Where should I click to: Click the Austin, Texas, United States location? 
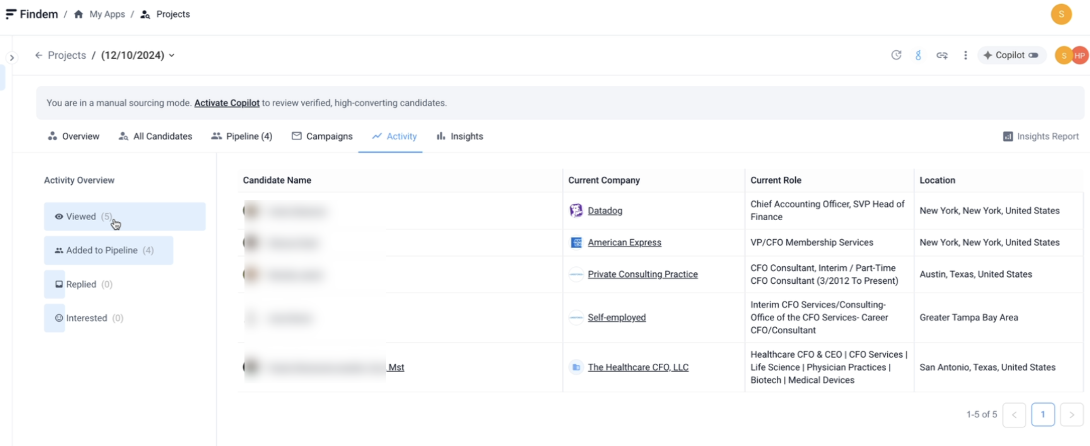coord(976,274)
